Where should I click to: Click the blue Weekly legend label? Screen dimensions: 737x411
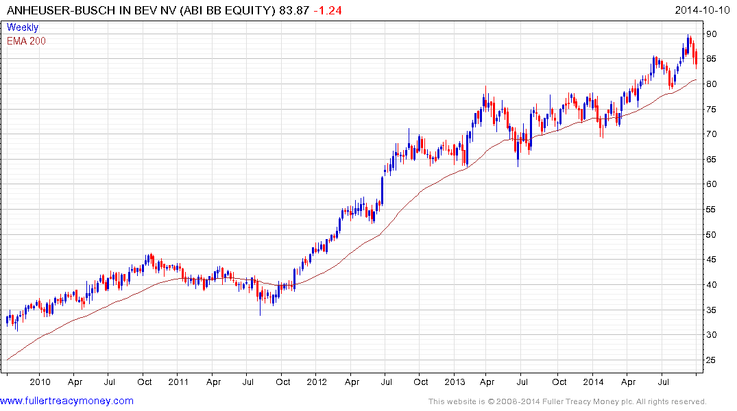click(x=23, y=27)
